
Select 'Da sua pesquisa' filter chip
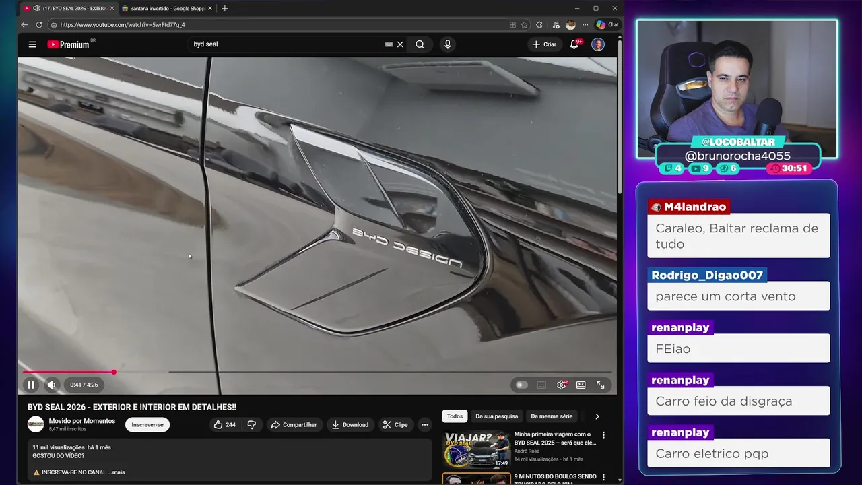[497, 416]
